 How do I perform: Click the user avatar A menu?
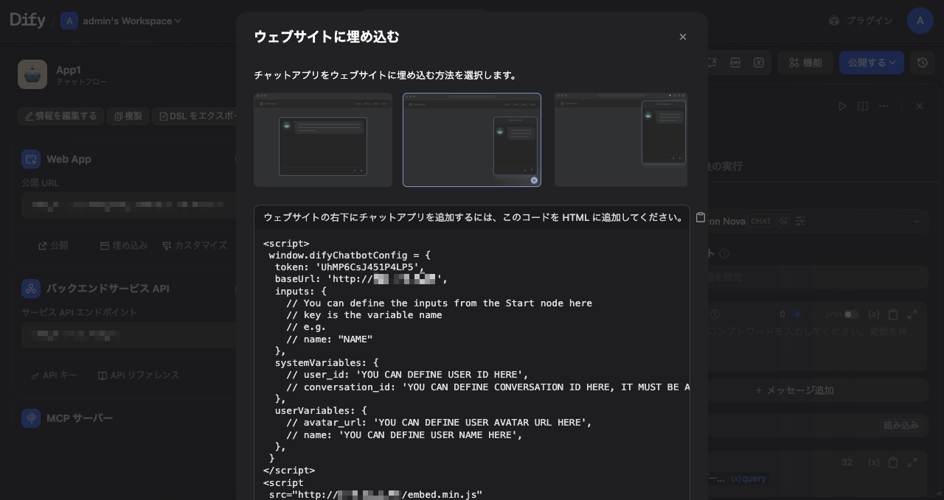tap(920, 21)
